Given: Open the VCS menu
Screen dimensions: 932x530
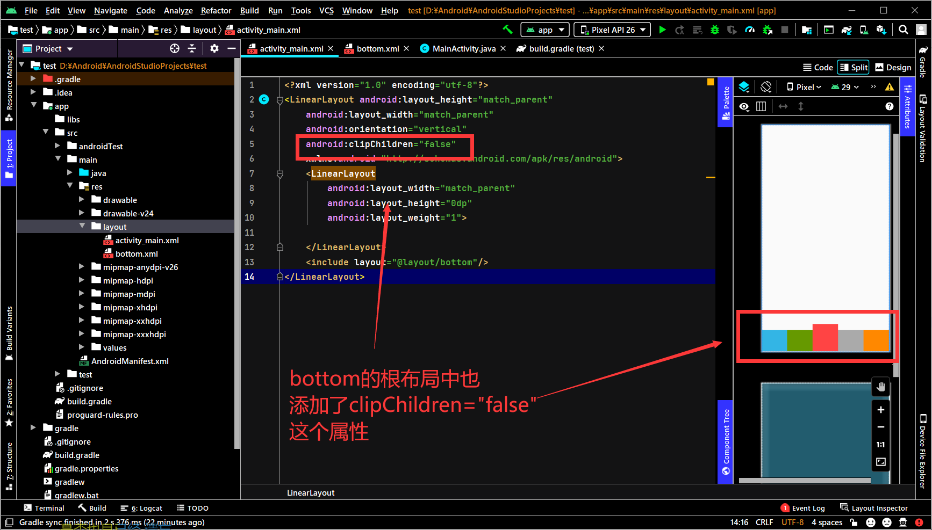Looking at the screenshot, I should pos(326,10).
